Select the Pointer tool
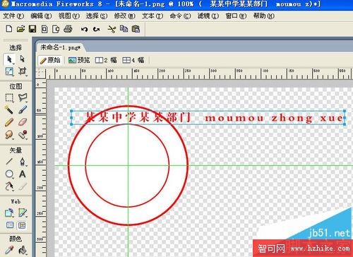This screenshot has width=353, height=257. [x=9, y=59]
